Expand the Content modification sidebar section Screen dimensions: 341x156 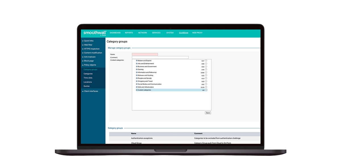tap(92, 53)
